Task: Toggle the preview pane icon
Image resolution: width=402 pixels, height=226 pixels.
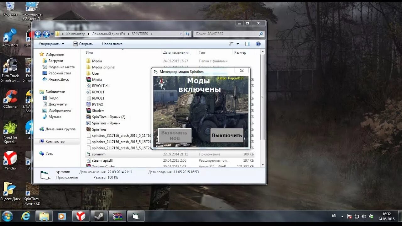Action: tap(247, 44)
